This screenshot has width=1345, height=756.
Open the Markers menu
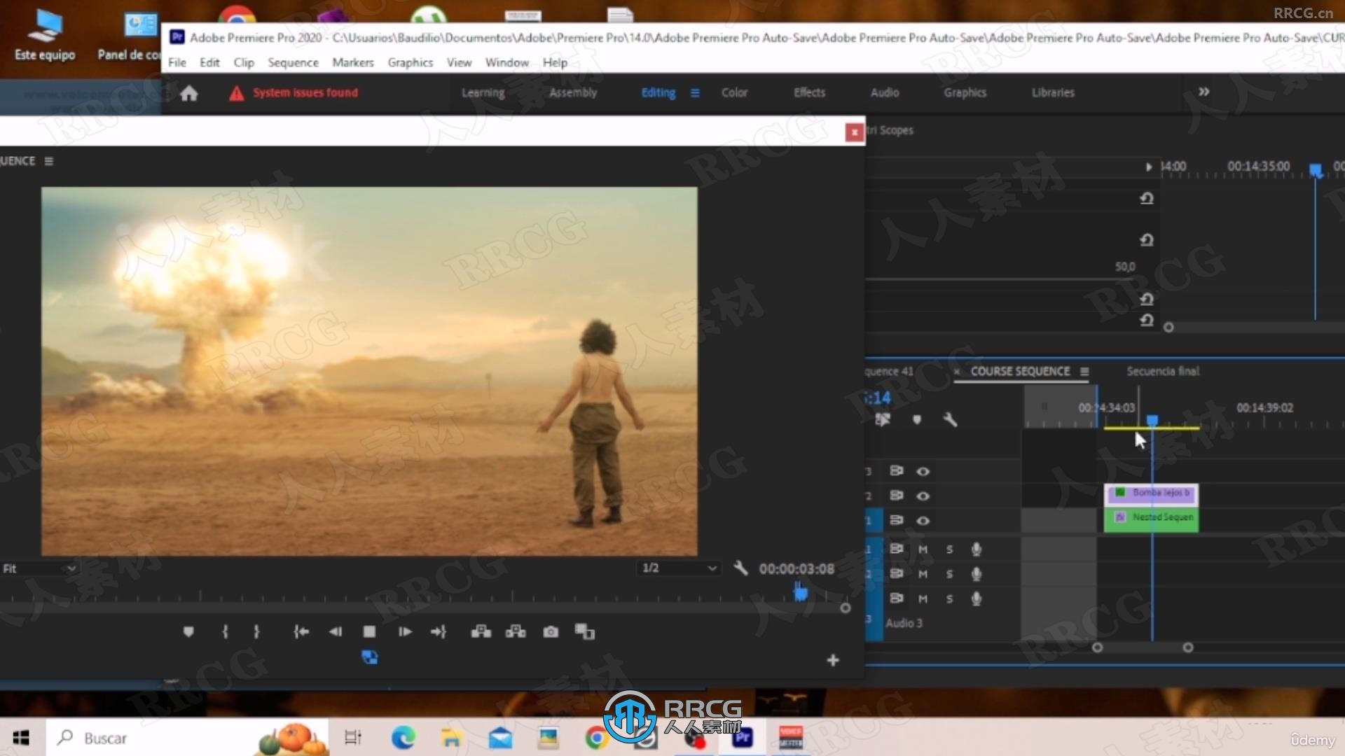(x=353, y=62)
